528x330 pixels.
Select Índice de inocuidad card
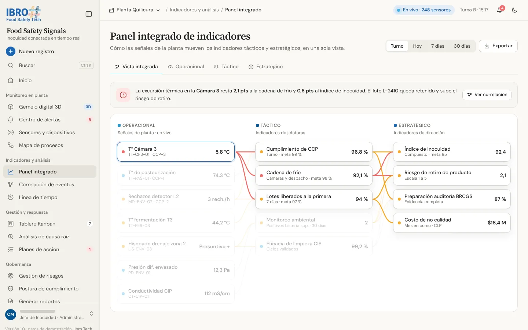coord(452,152)
